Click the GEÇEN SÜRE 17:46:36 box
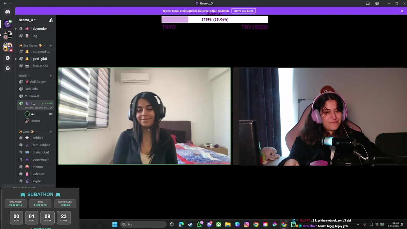407x229 pixels. (x=65, y=204)
